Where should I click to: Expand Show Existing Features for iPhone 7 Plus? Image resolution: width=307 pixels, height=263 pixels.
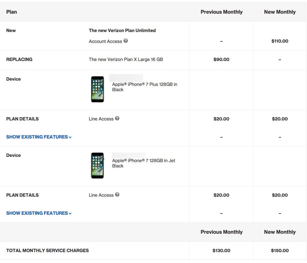click(37, 137)
